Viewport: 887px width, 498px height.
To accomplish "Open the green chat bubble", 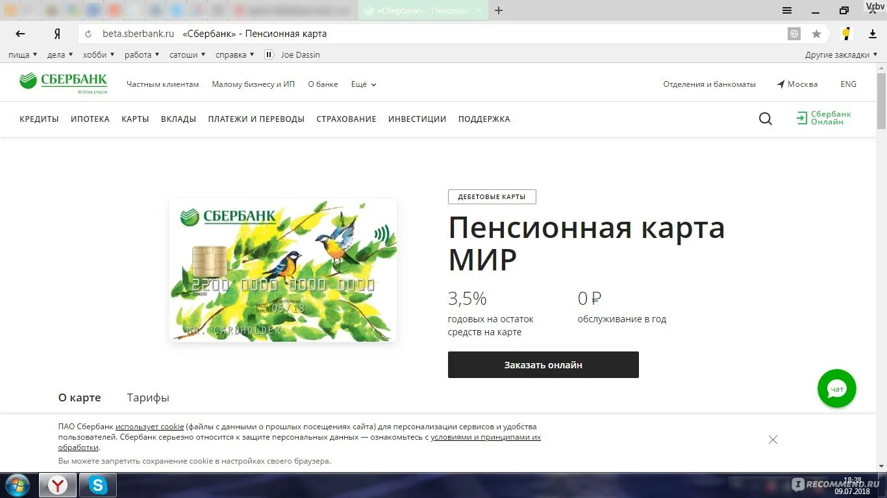I will tap(836, 388).
